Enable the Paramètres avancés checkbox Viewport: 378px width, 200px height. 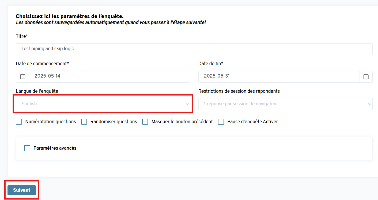[x=27, y=148]
